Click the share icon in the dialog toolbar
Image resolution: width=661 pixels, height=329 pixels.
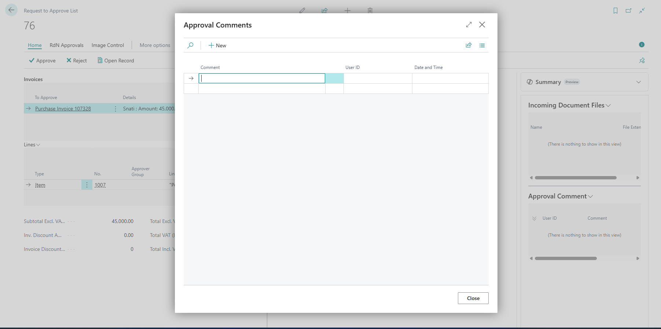tap(469, 45)
